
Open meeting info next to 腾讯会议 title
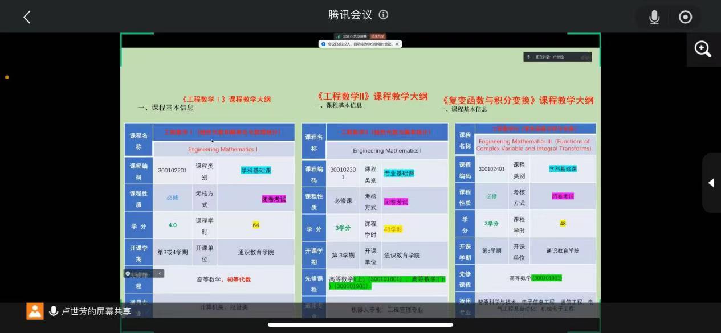pos(384,15)
